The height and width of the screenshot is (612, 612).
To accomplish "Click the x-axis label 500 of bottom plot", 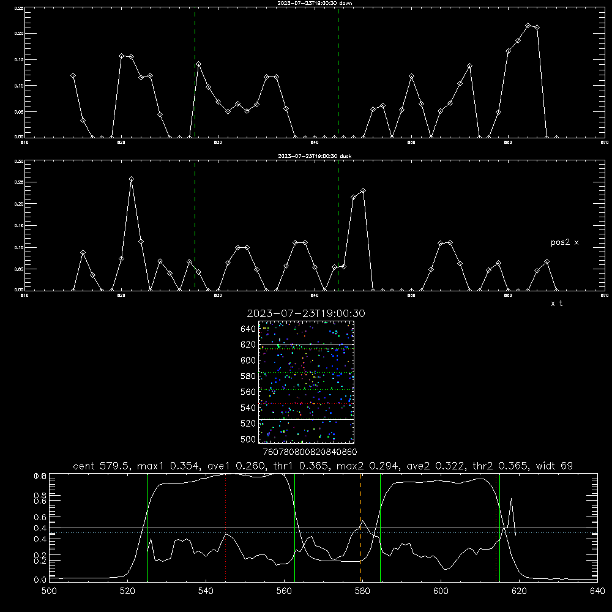I will [49, 591].
